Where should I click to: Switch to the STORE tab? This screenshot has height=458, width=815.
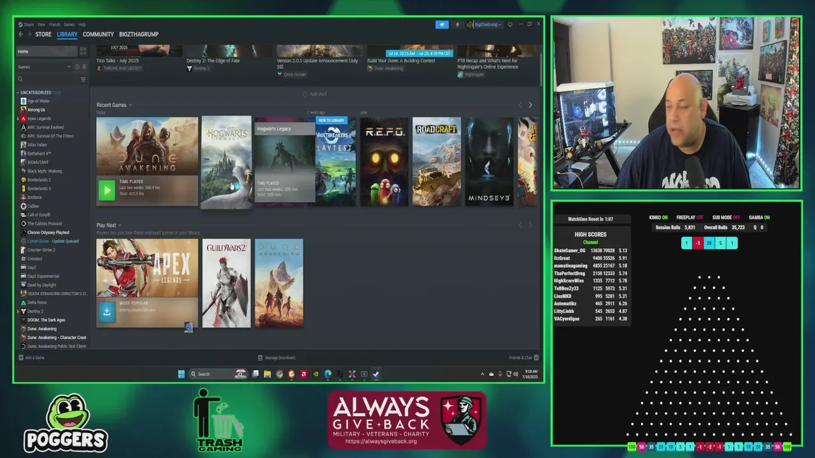43,34
